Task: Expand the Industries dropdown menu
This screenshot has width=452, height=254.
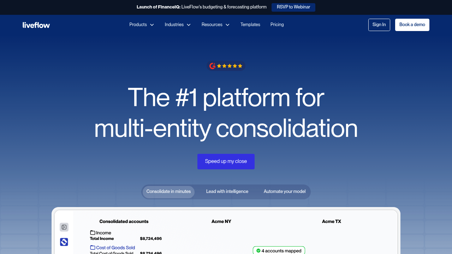Action: [178, 25]
